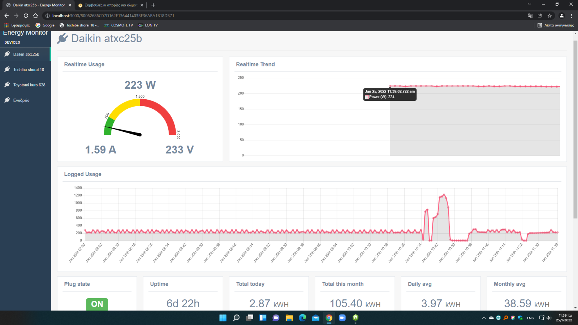The width and height of the screenshot is (578, 325).
Task: Open the chat app on the taskbar
Action: tap(276, 318)
